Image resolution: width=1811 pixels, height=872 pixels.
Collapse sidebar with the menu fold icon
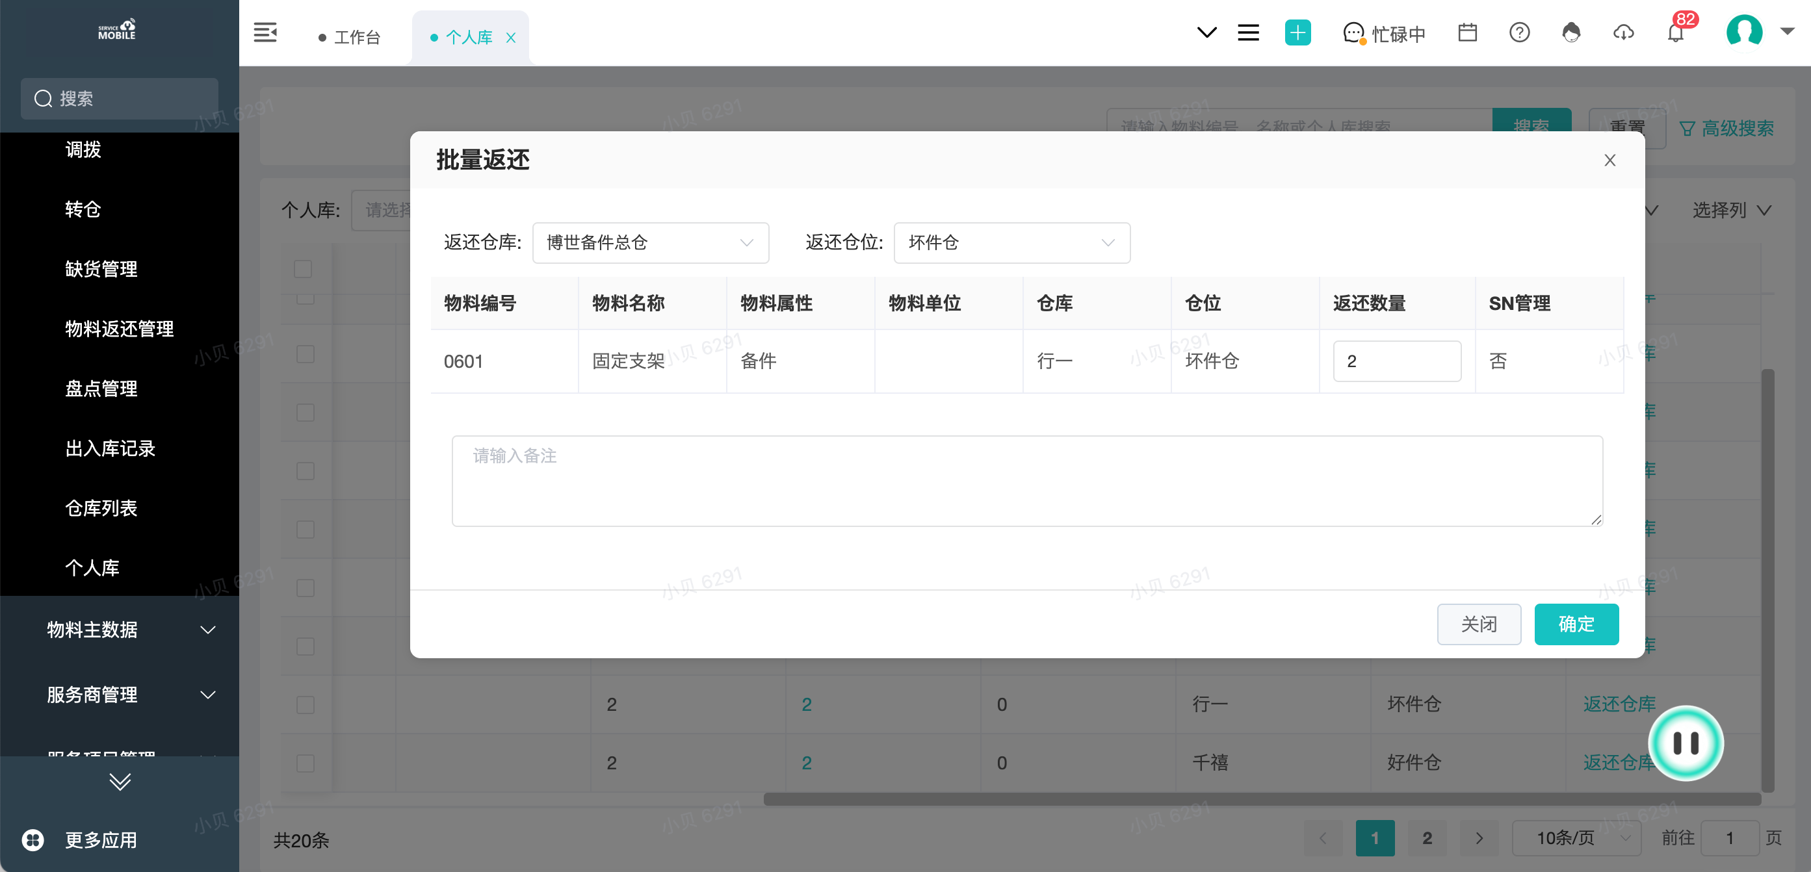coord(265,33)
